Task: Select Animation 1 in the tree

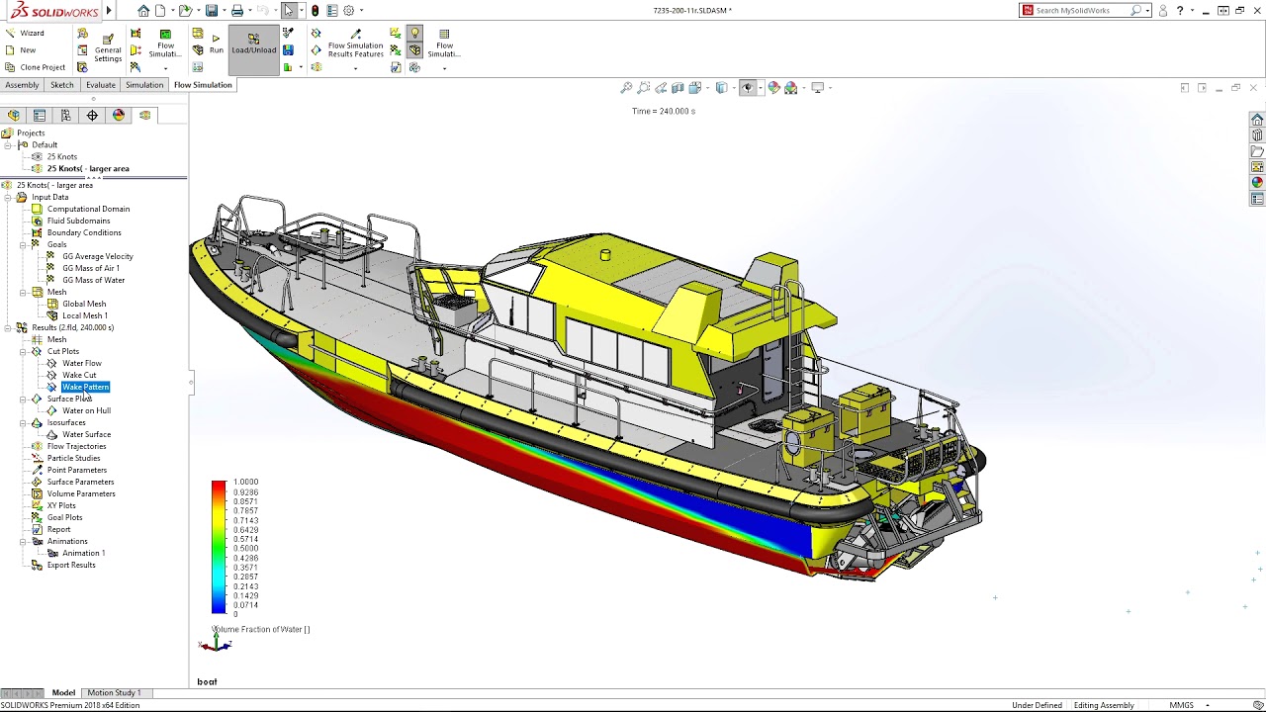Action: (x=83, y=553)
